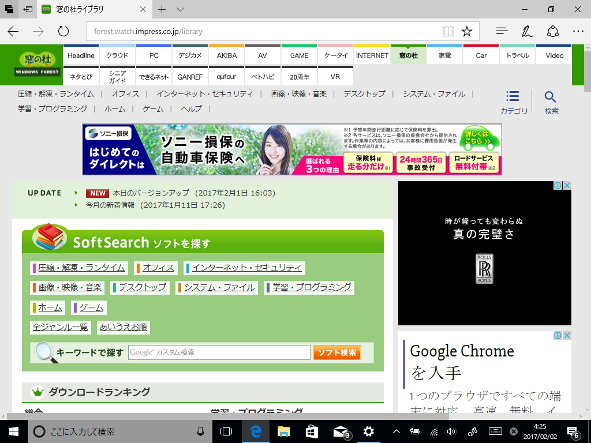This screenshot has height=443, width=591.
Task: Click the Google カスタム検索 input field
Action: tap(218, 352)
